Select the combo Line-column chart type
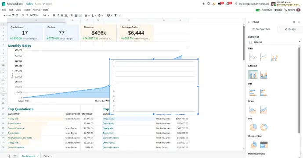The image size is (303, 158). pyautogui.click(x=274, y=57)
